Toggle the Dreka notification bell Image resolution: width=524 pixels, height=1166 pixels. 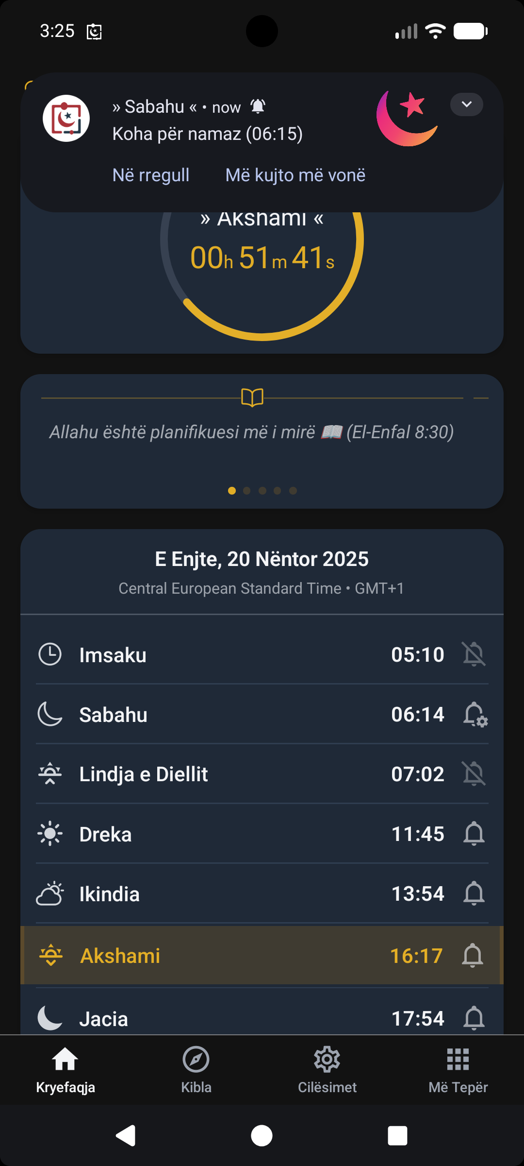point(474,834)
